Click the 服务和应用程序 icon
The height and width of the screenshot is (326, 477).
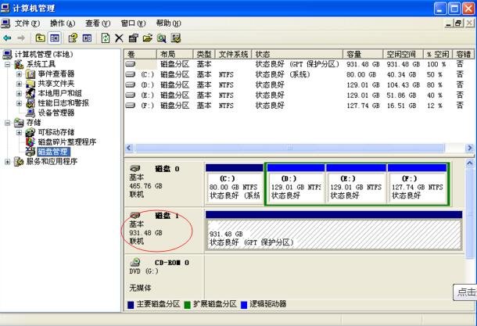coord(19,162)
